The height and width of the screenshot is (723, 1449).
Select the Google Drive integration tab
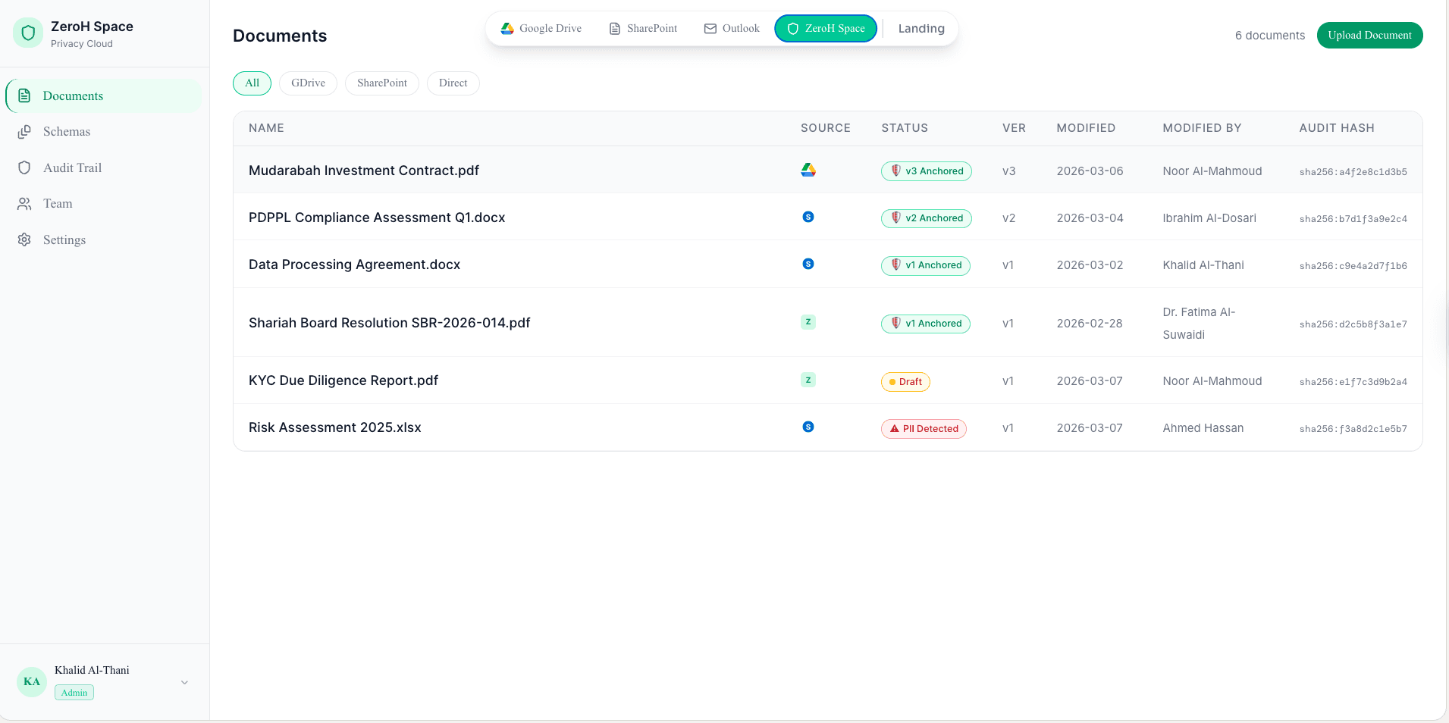click(542, 28)
